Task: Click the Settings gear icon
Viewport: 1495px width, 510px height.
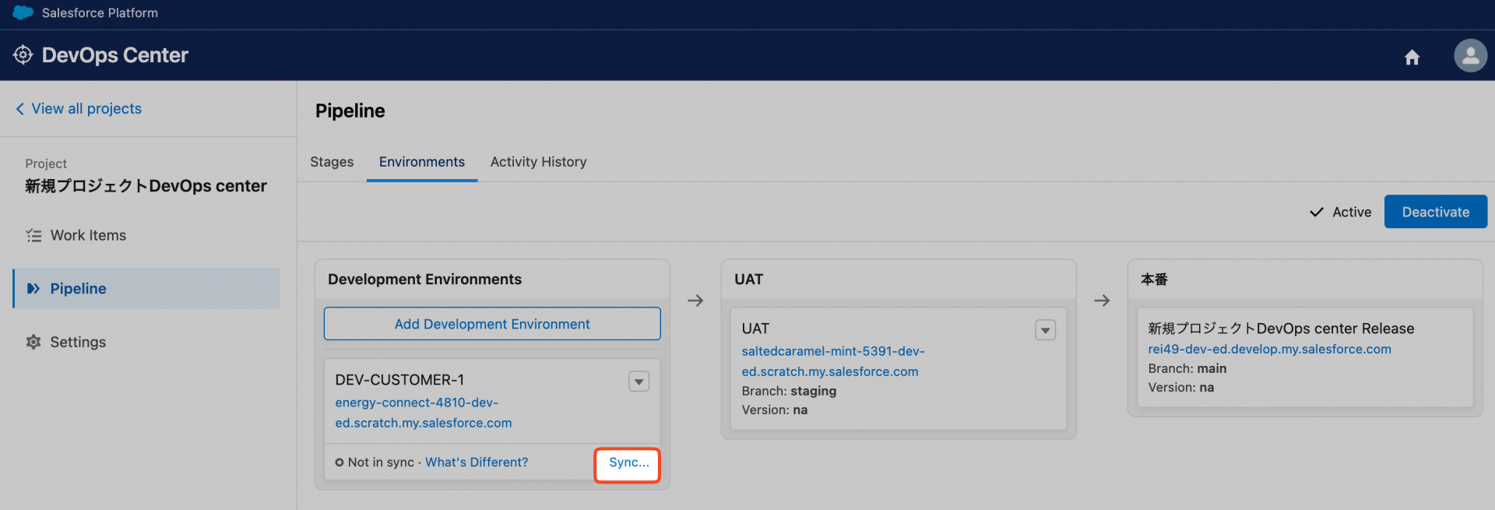Action: point(33,342)
